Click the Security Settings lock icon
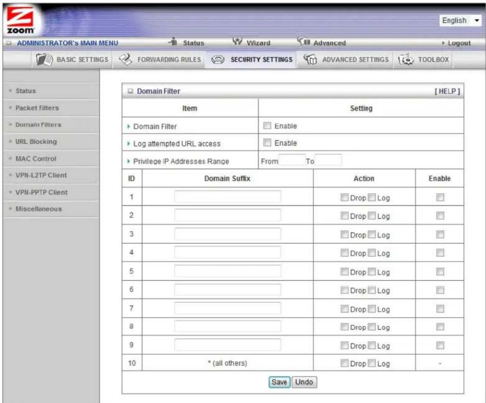 click(218, 59)
